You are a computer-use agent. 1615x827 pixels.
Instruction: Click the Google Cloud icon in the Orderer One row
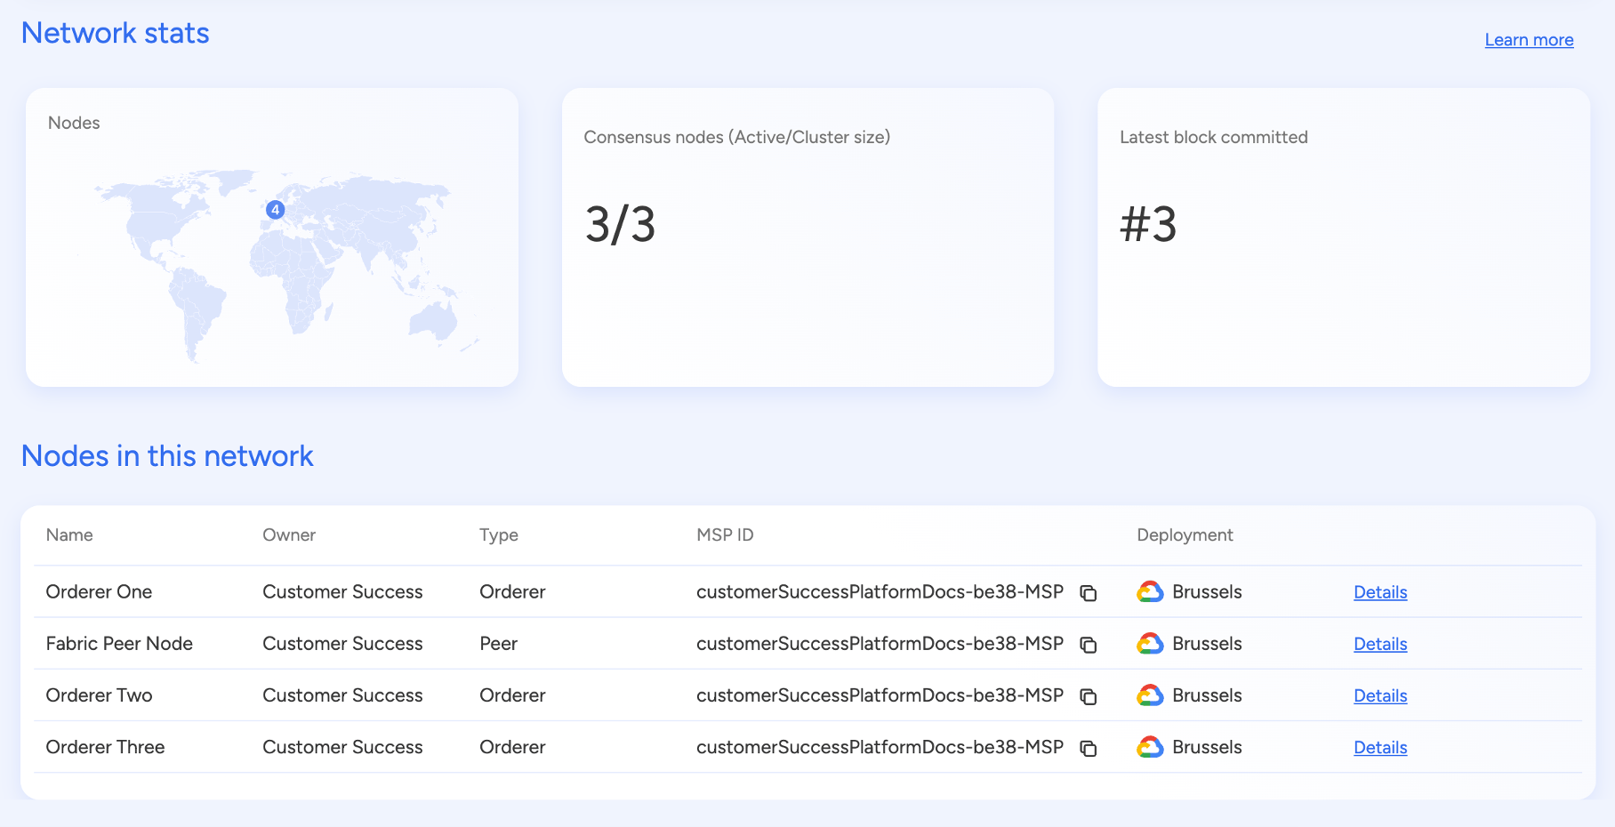tap(1150, 591)
